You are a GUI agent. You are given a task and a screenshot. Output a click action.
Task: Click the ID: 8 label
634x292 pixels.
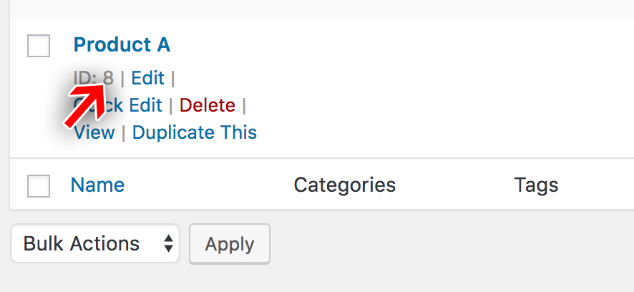[x=94, y=77]
